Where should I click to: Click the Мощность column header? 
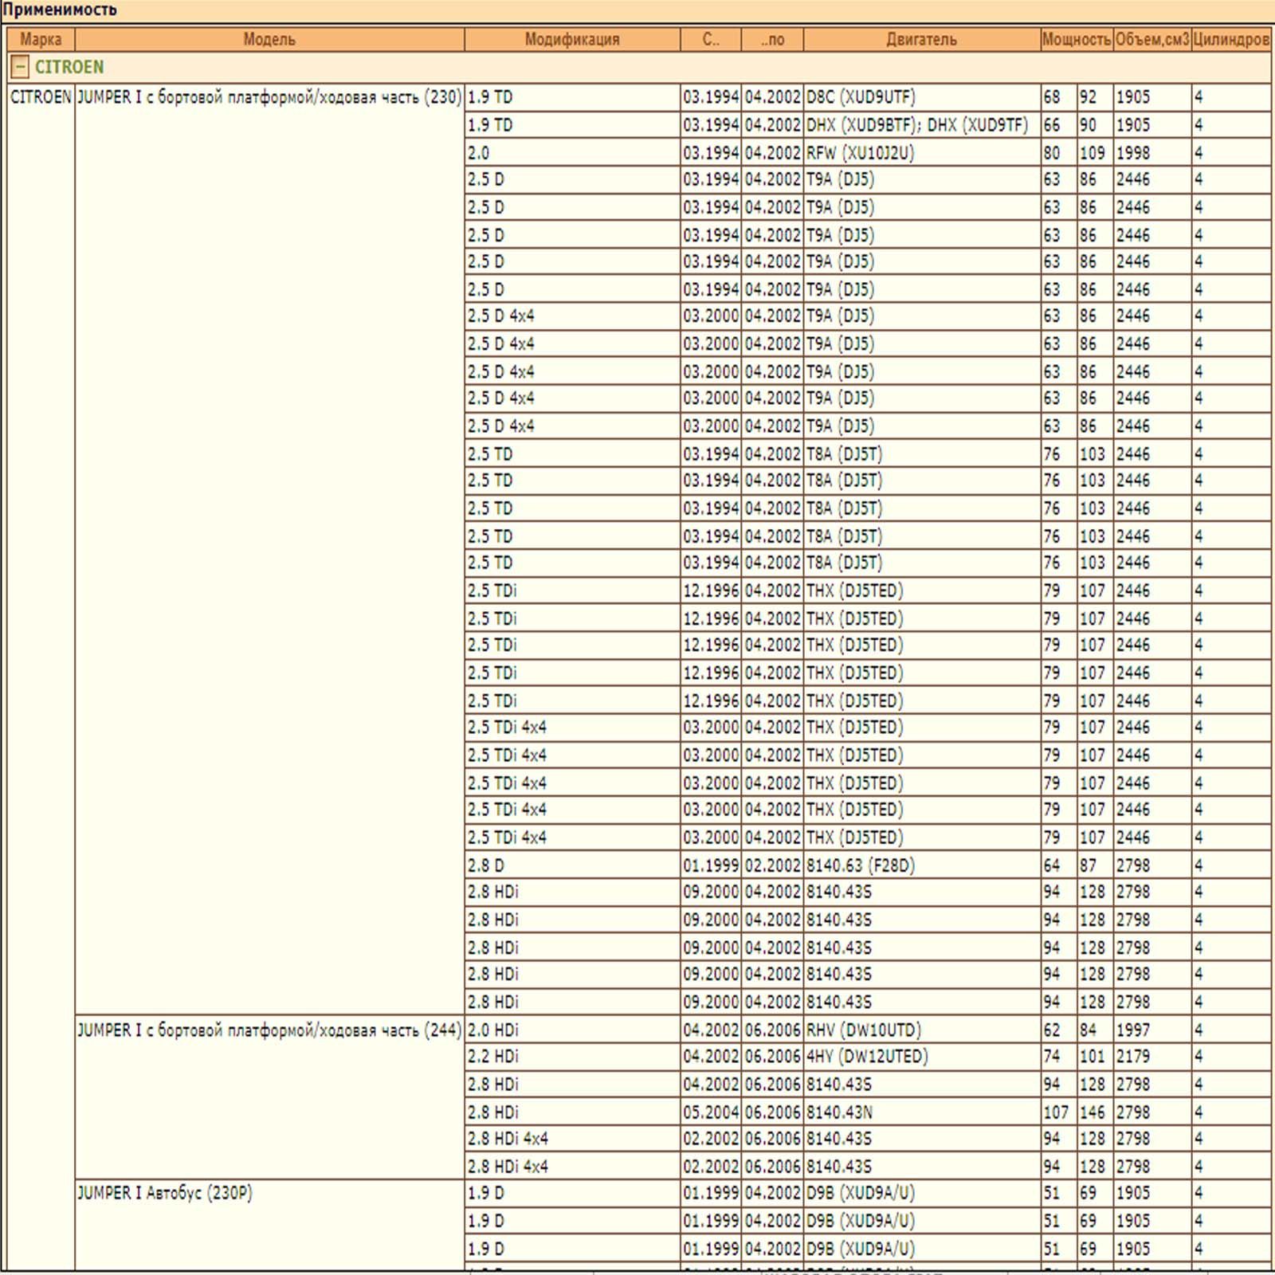(1076, 39)
